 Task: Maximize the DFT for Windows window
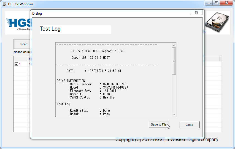(x=216, y=3)
